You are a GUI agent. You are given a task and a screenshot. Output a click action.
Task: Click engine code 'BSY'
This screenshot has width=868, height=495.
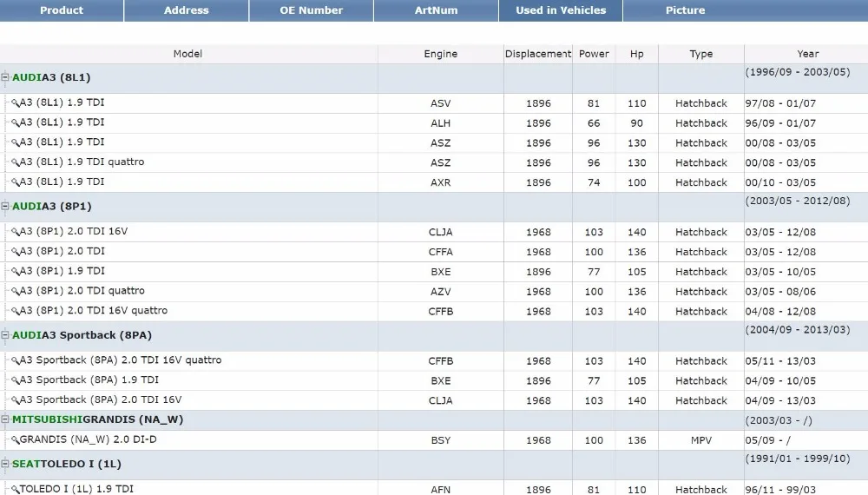pos(441,441)
